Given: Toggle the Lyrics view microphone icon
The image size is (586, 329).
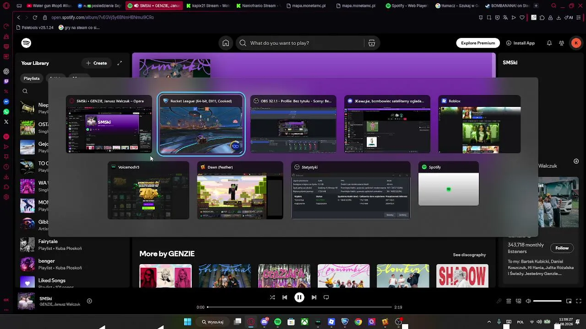Looking at the screenshot, I should [x=499, y=301].
